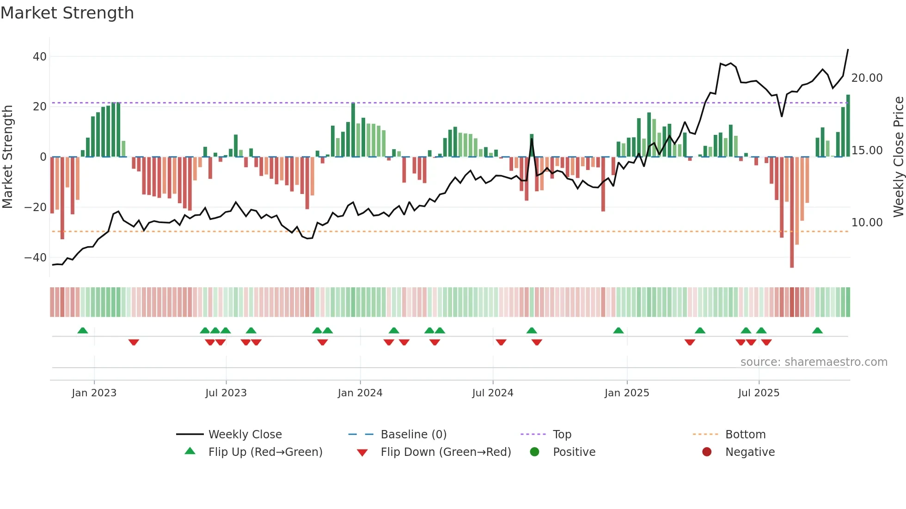906x509 pixels.
Task: Click the Positive green circle legend icon
Action: coord(535,452)
